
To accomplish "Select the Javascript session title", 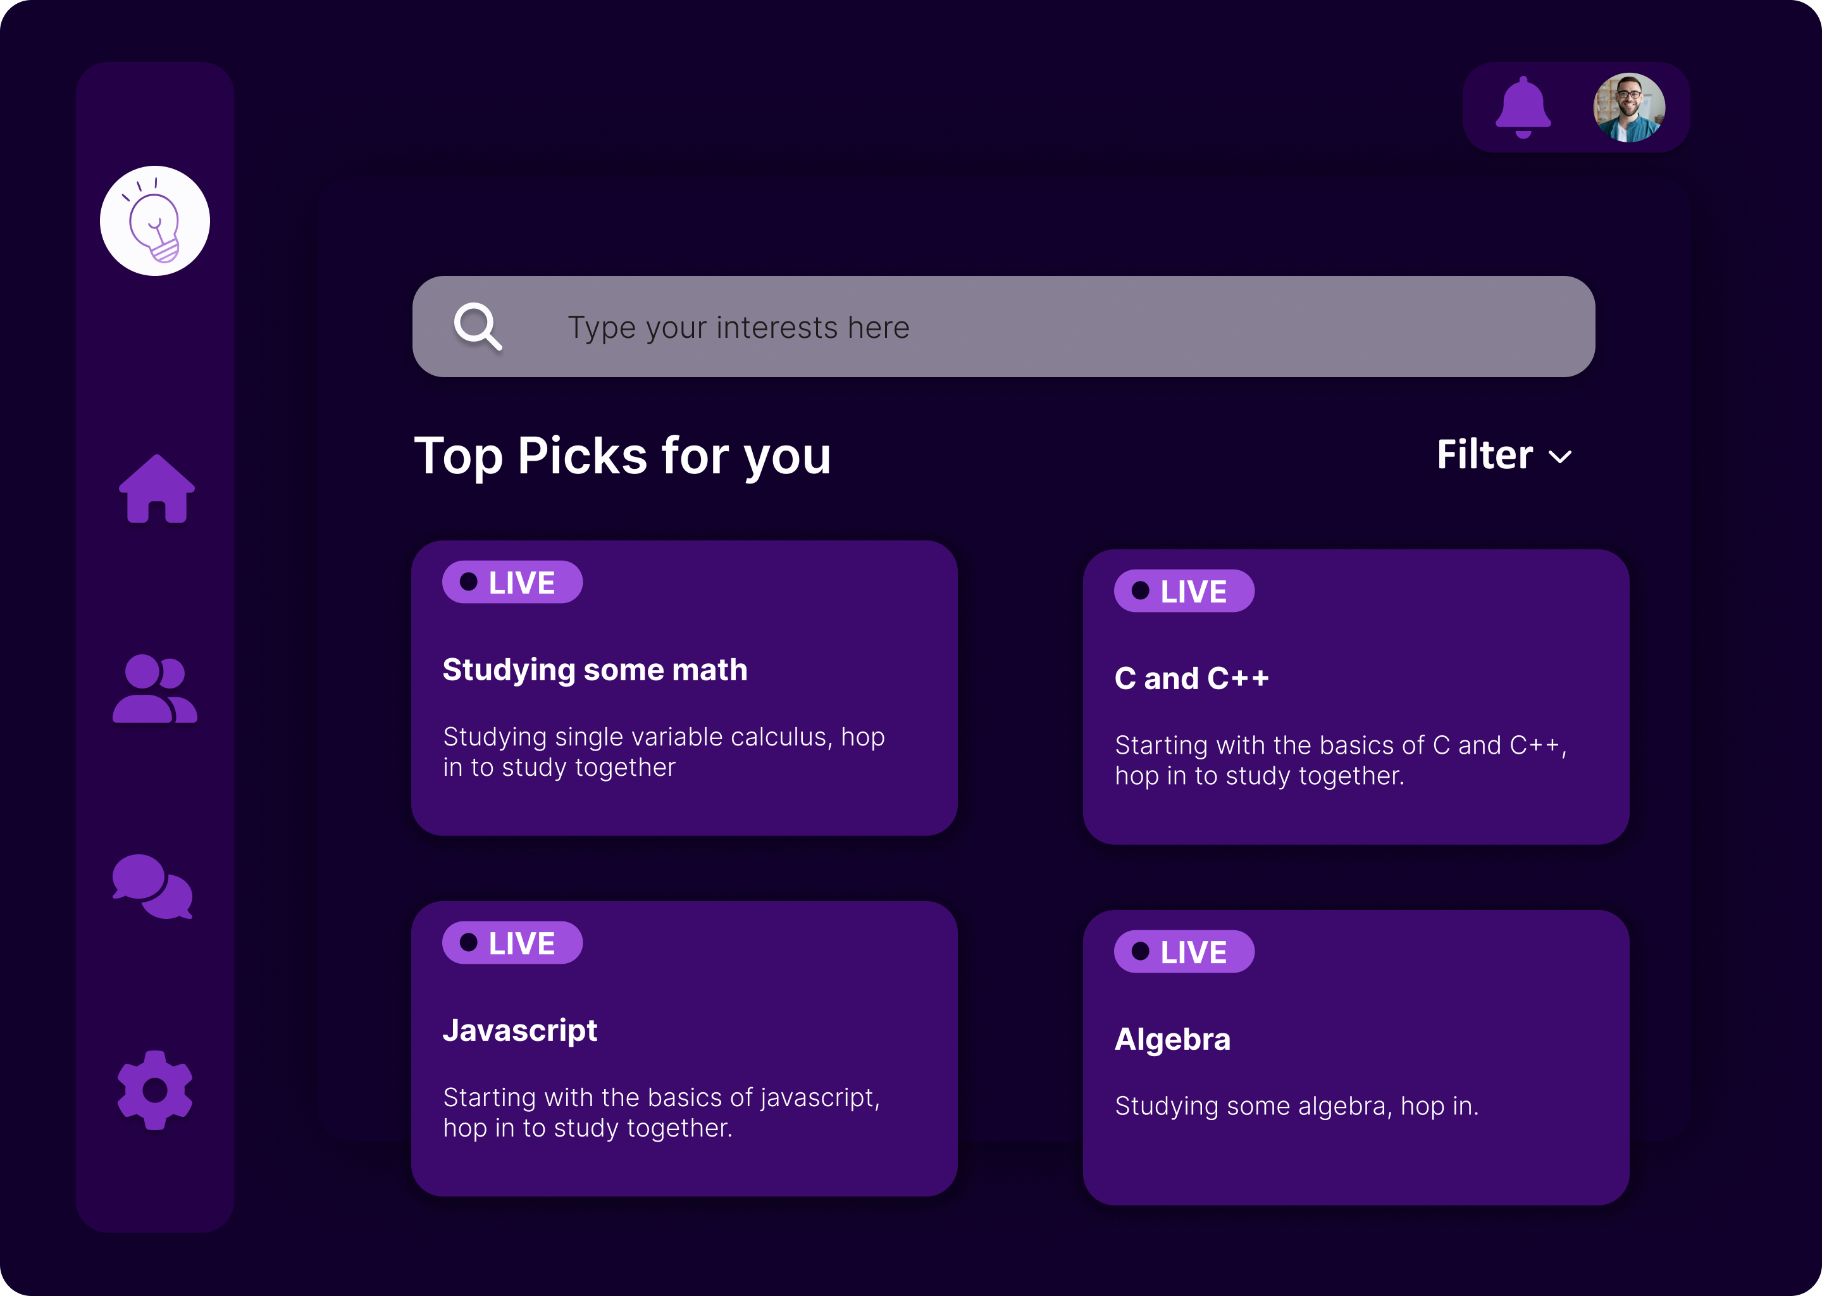I will (x=520, y=1030).
